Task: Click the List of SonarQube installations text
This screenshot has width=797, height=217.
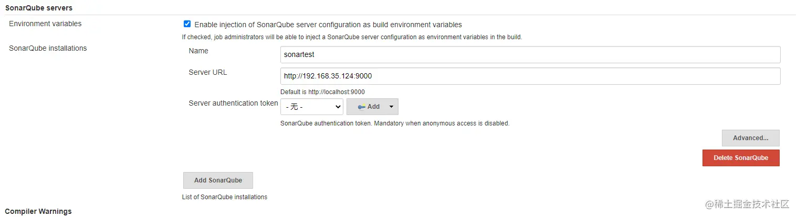Action: coord(224,197)
